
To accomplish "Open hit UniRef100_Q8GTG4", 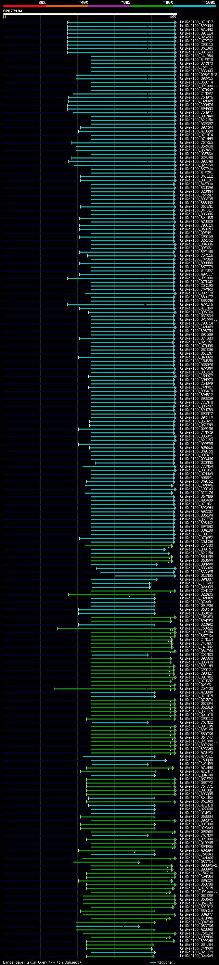I will tap(196, 862).
